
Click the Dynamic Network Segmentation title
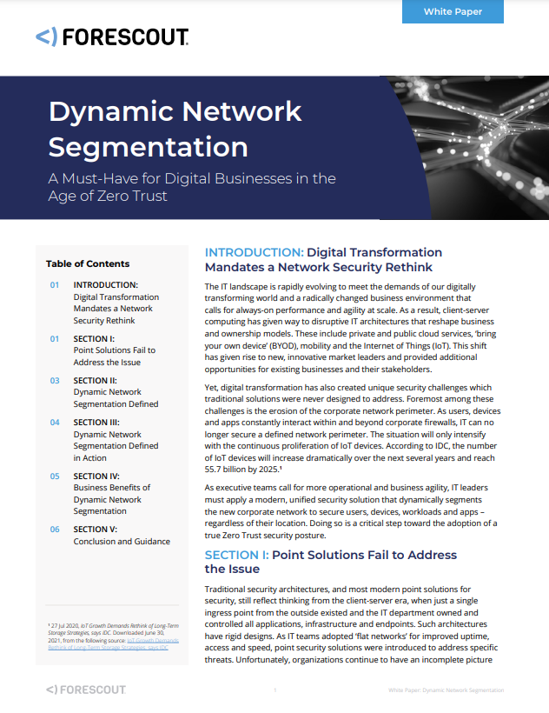click(175, 130)
